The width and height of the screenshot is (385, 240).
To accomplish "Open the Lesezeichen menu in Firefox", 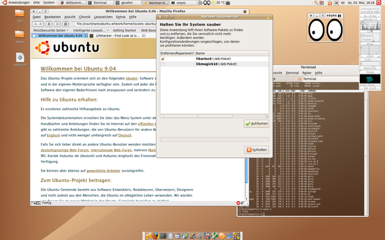I will [103, 17].
